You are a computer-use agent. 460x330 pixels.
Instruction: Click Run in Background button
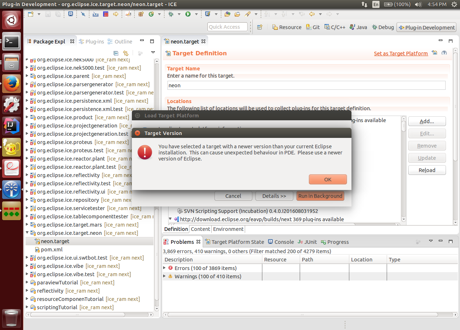[x=320, y=196]
